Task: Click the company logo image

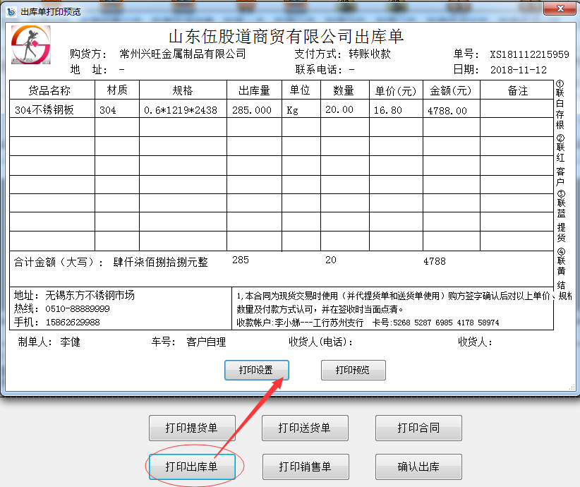Action: click(31, 44)
